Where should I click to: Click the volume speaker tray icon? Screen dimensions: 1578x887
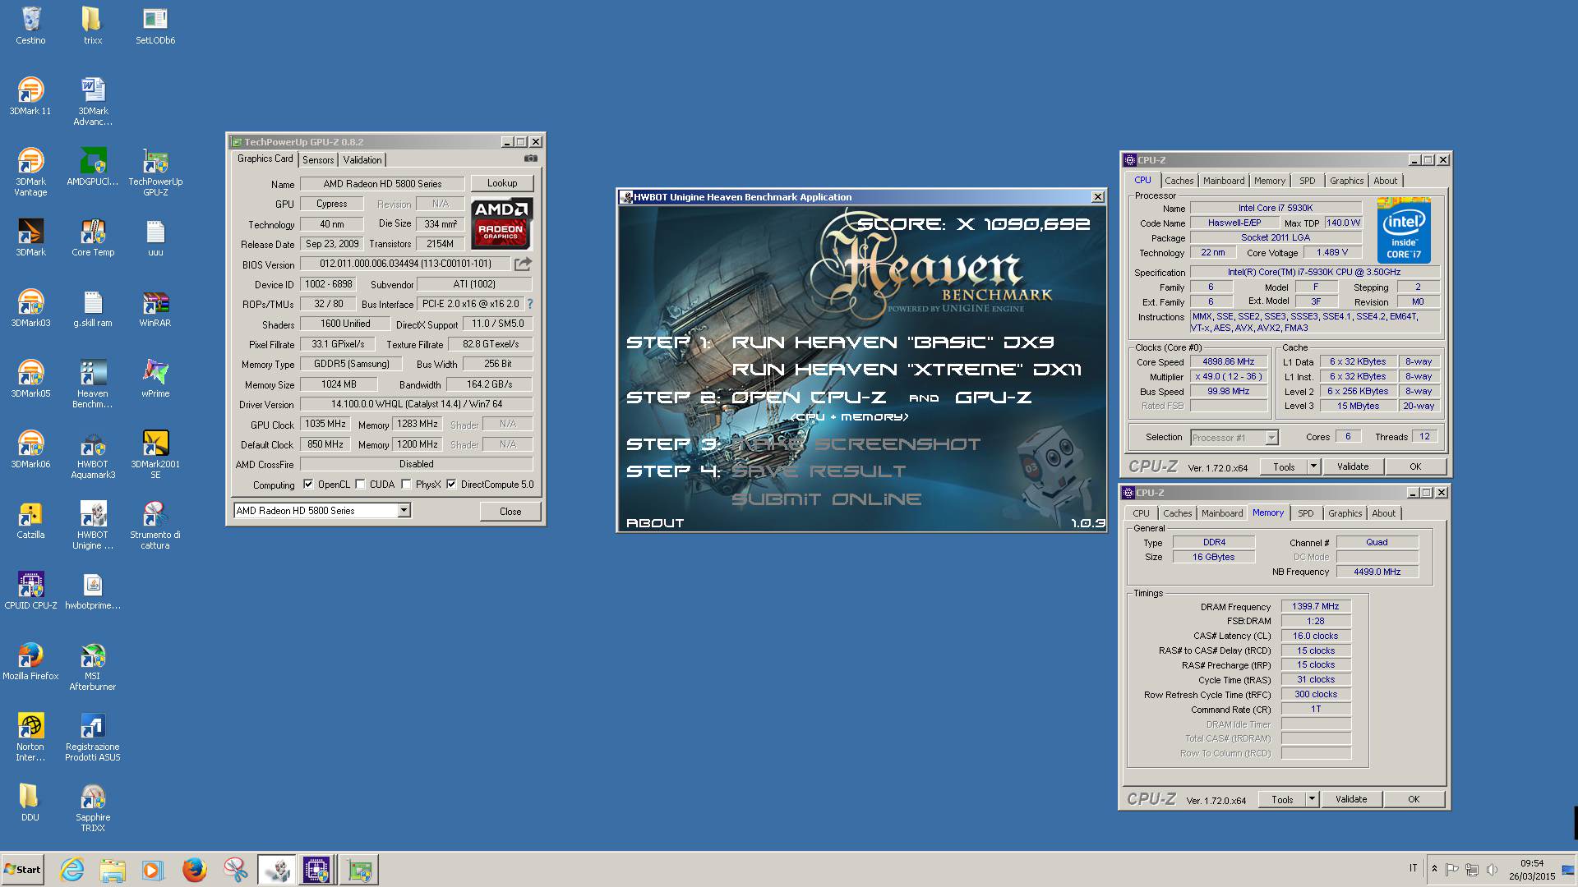click(1492, 869)
